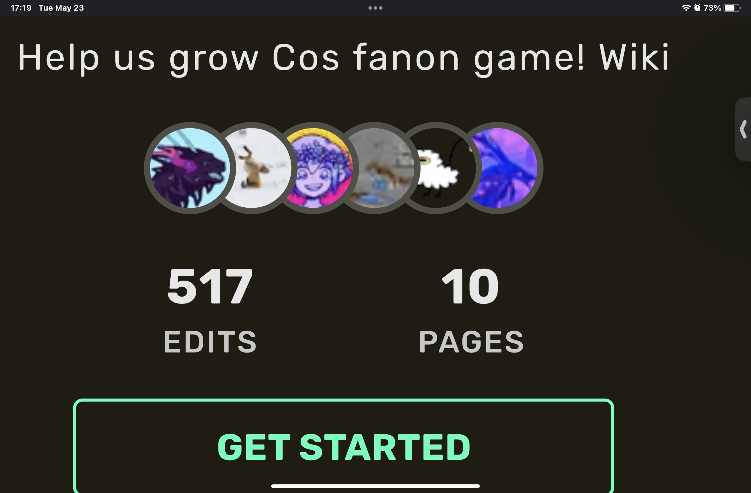Expand the side panel chevron handle
The width and height of the screenshot is (751, 493).
pyautogui.click(x=743, y=129)
